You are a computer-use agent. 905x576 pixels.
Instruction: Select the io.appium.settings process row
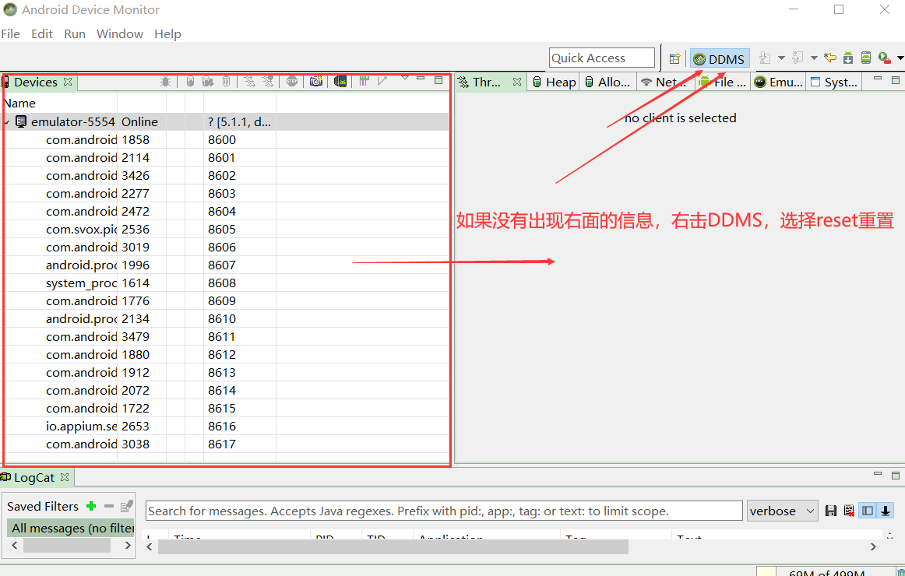point(226,426)
